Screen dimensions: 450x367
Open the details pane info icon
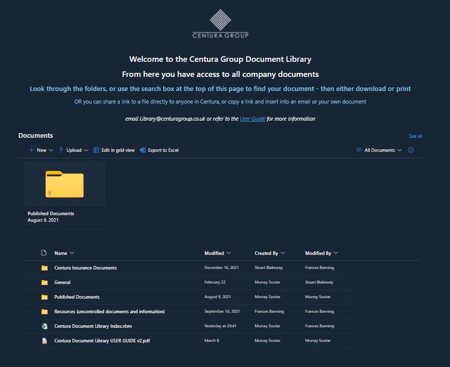411,150
